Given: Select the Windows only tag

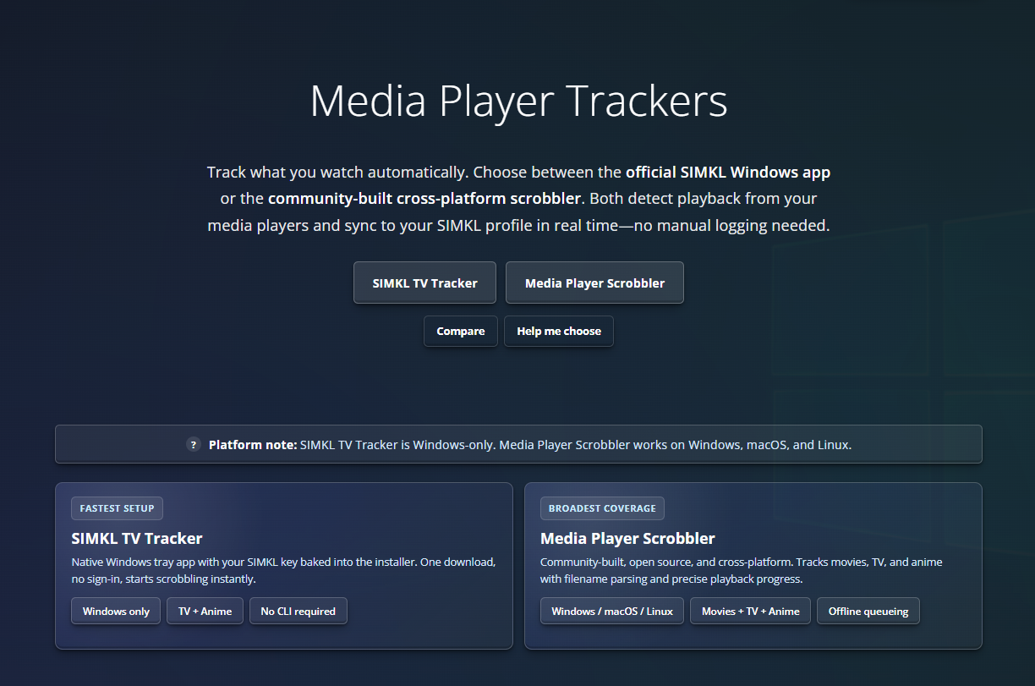Looking at the screenshot, I should click(x=116, y=611).
